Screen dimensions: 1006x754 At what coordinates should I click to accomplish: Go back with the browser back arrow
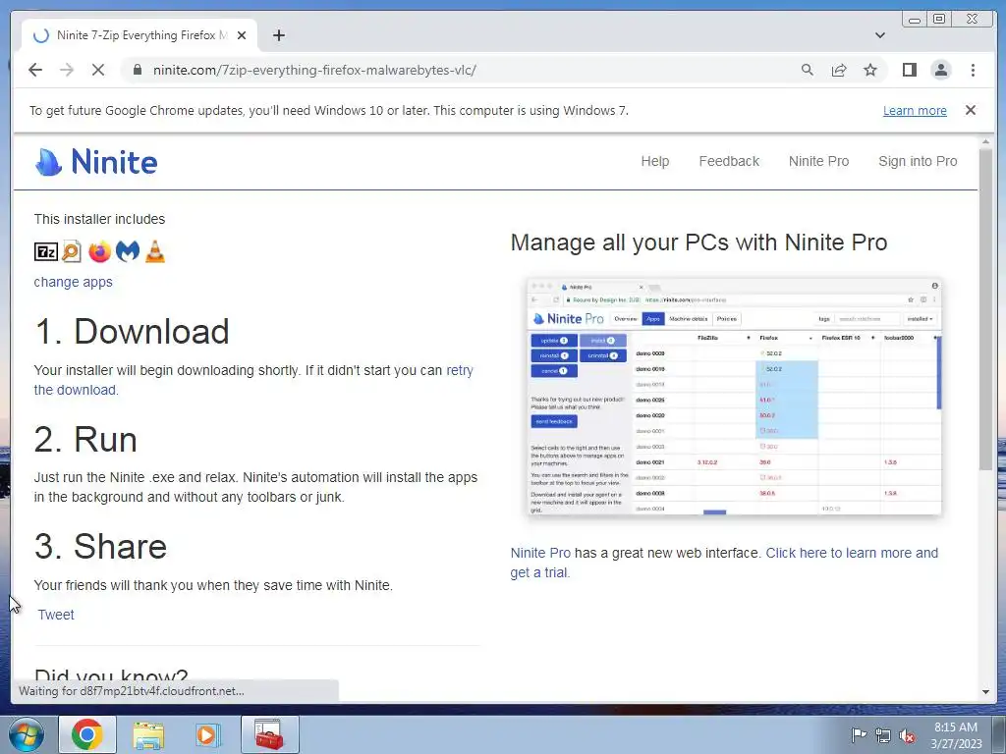[x=35, y=70]
